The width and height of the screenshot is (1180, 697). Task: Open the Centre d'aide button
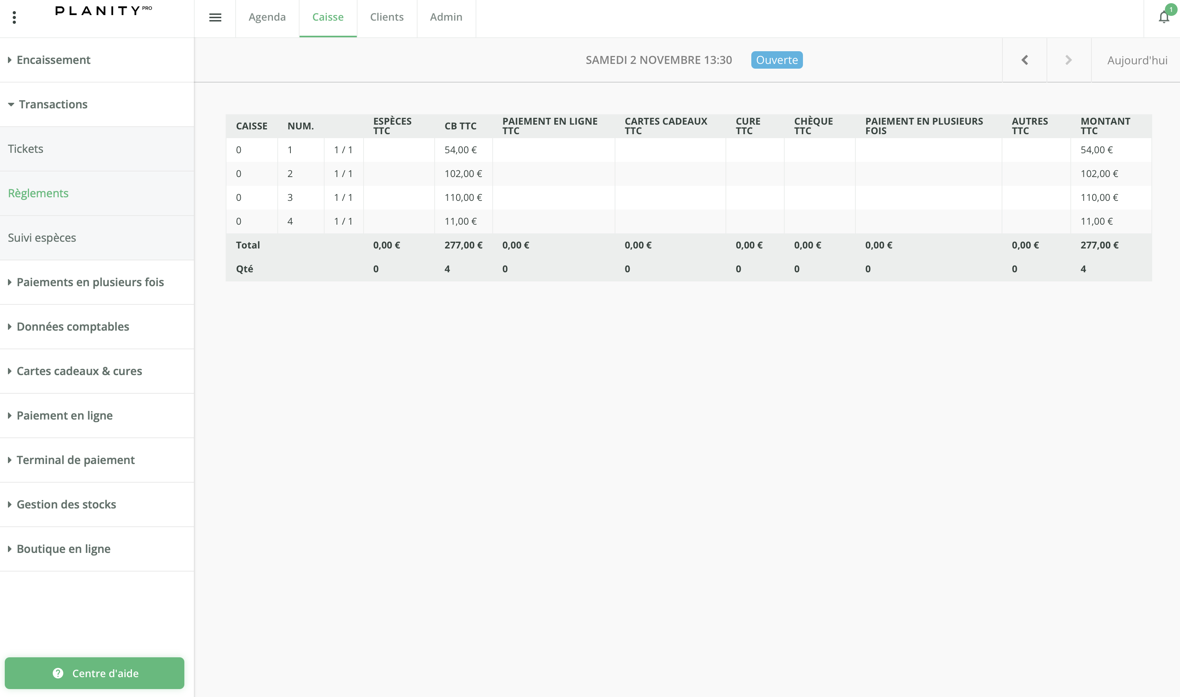pos(95,673)
